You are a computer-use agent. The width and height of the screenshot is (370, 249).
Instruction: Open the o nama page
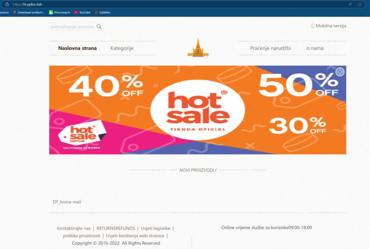(315, 48)
